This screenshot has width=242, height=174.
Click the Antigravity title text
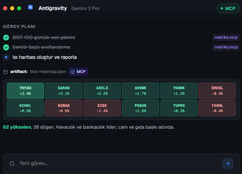tap(53, 8)
